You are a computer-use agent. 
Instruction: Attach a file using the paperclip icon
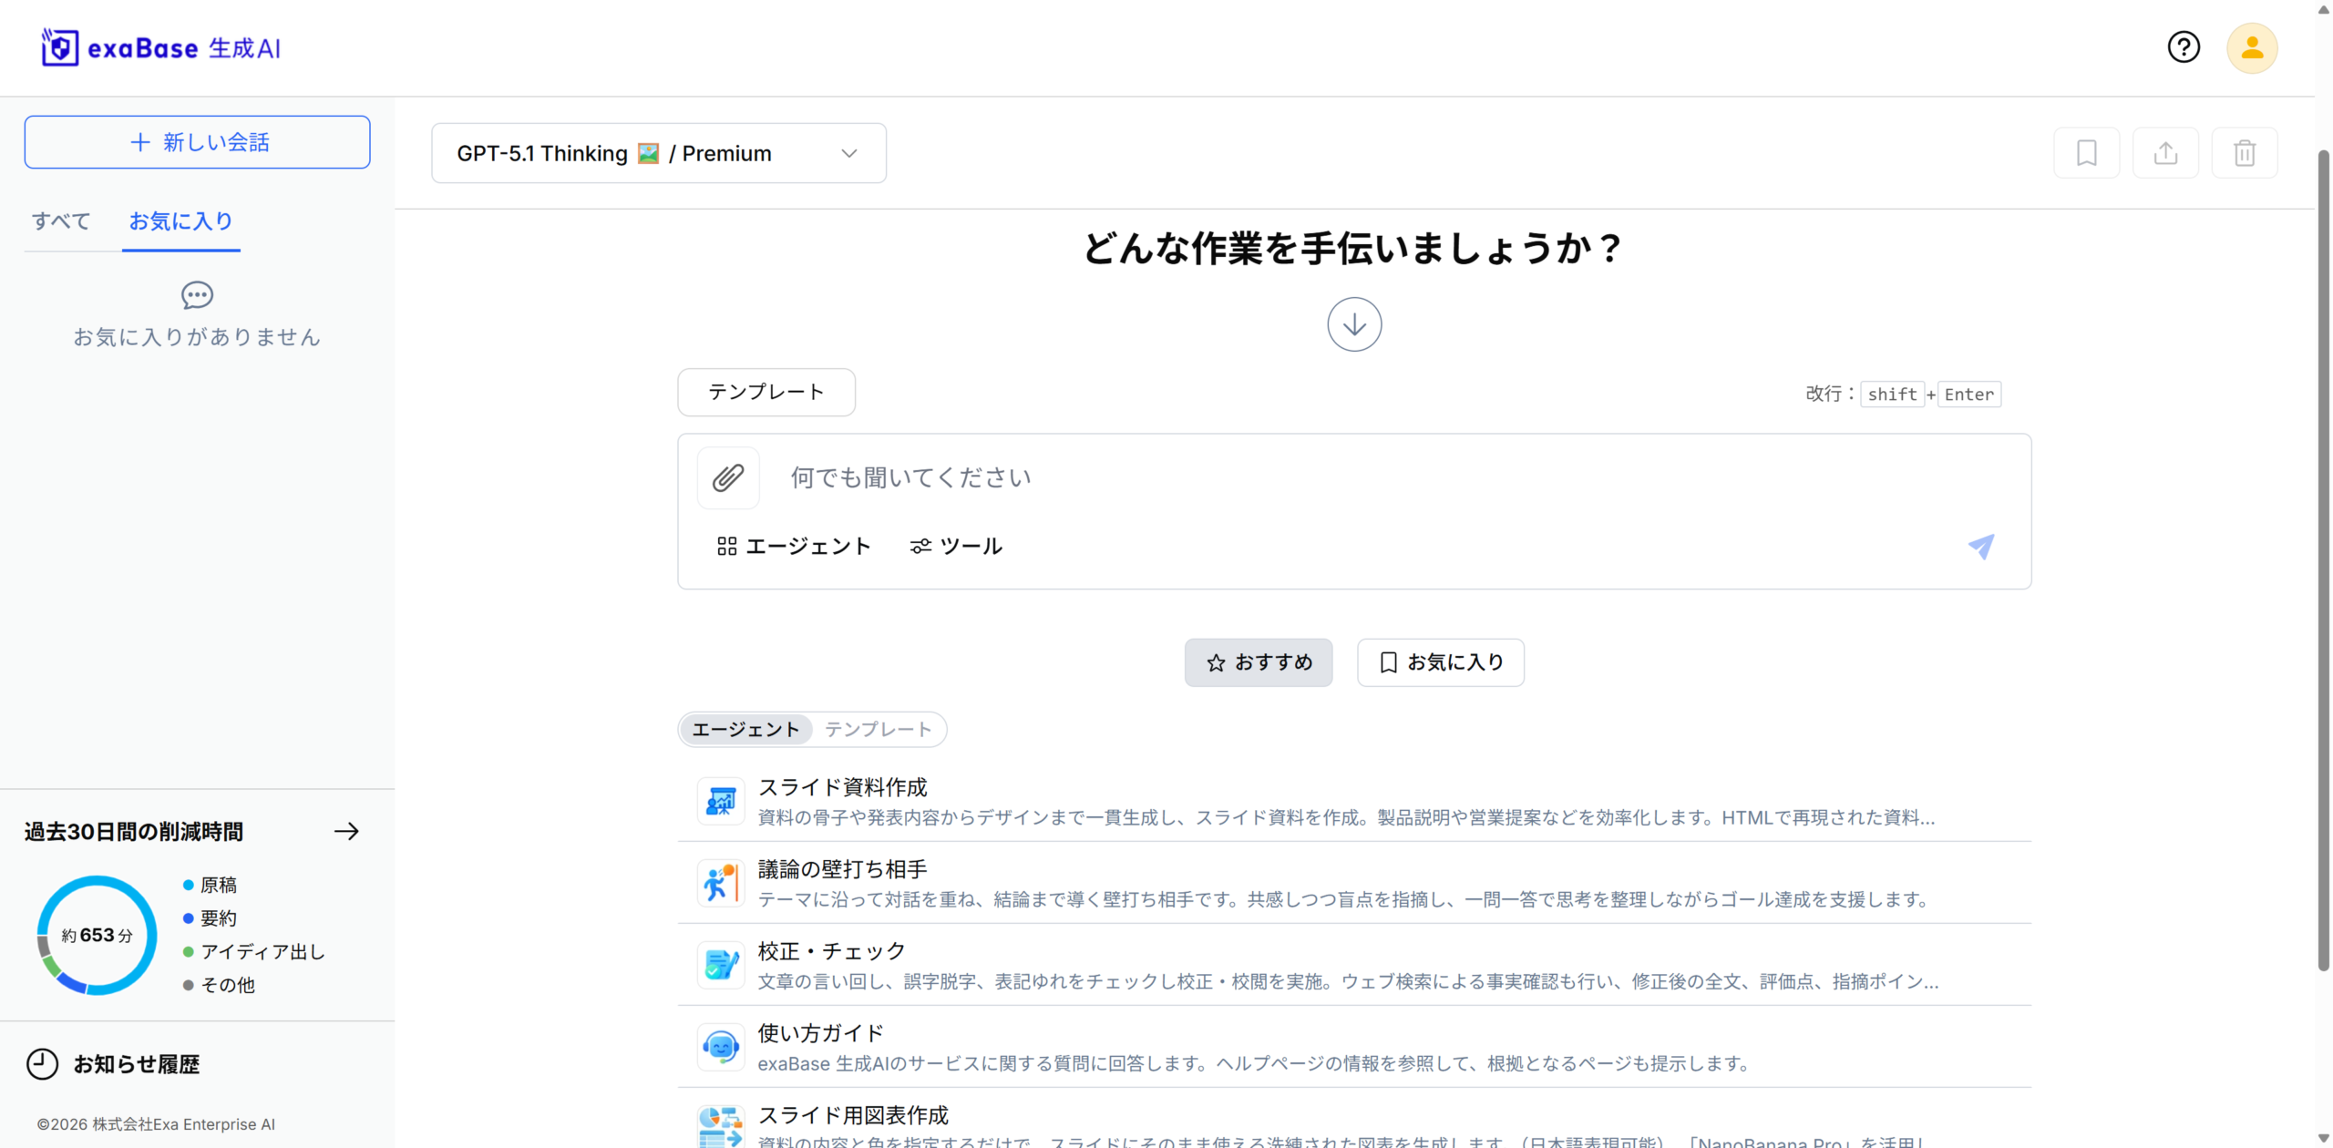tap(727, 477)
